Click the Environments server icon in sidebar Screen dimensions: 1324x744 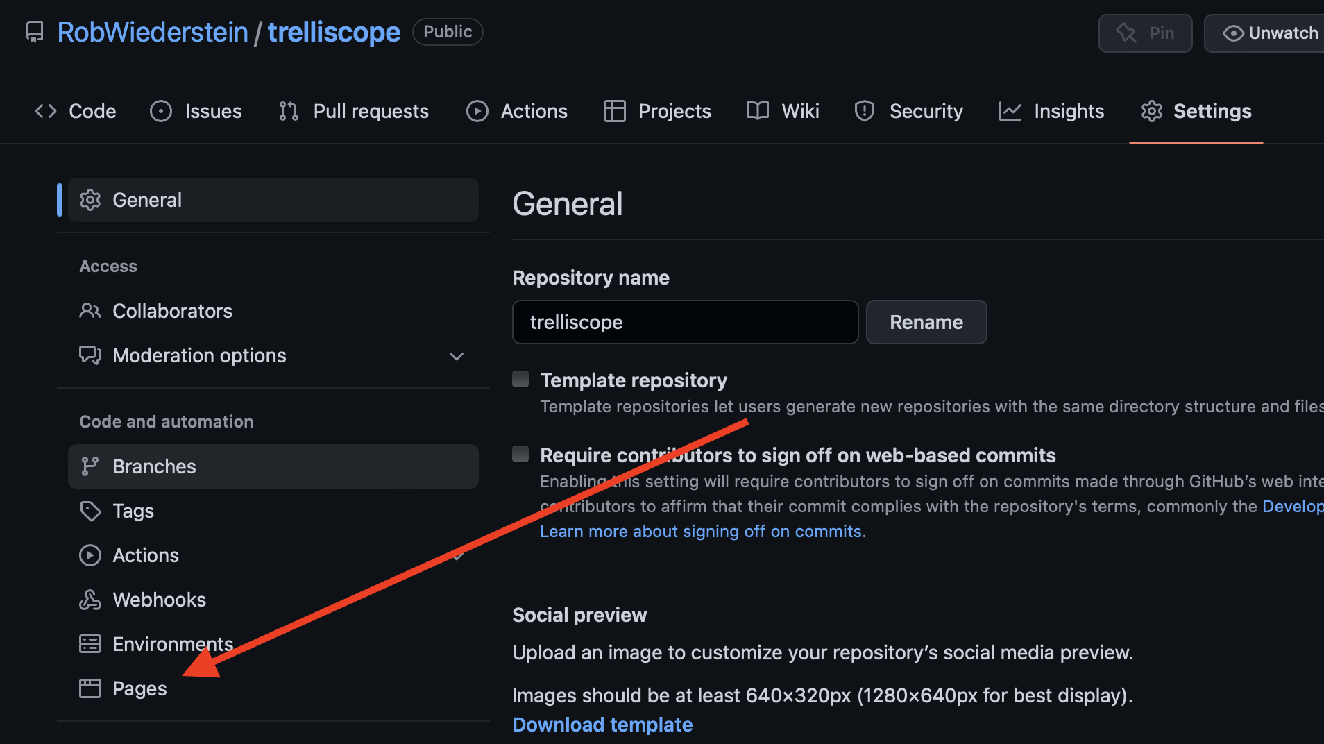[90, 644]
